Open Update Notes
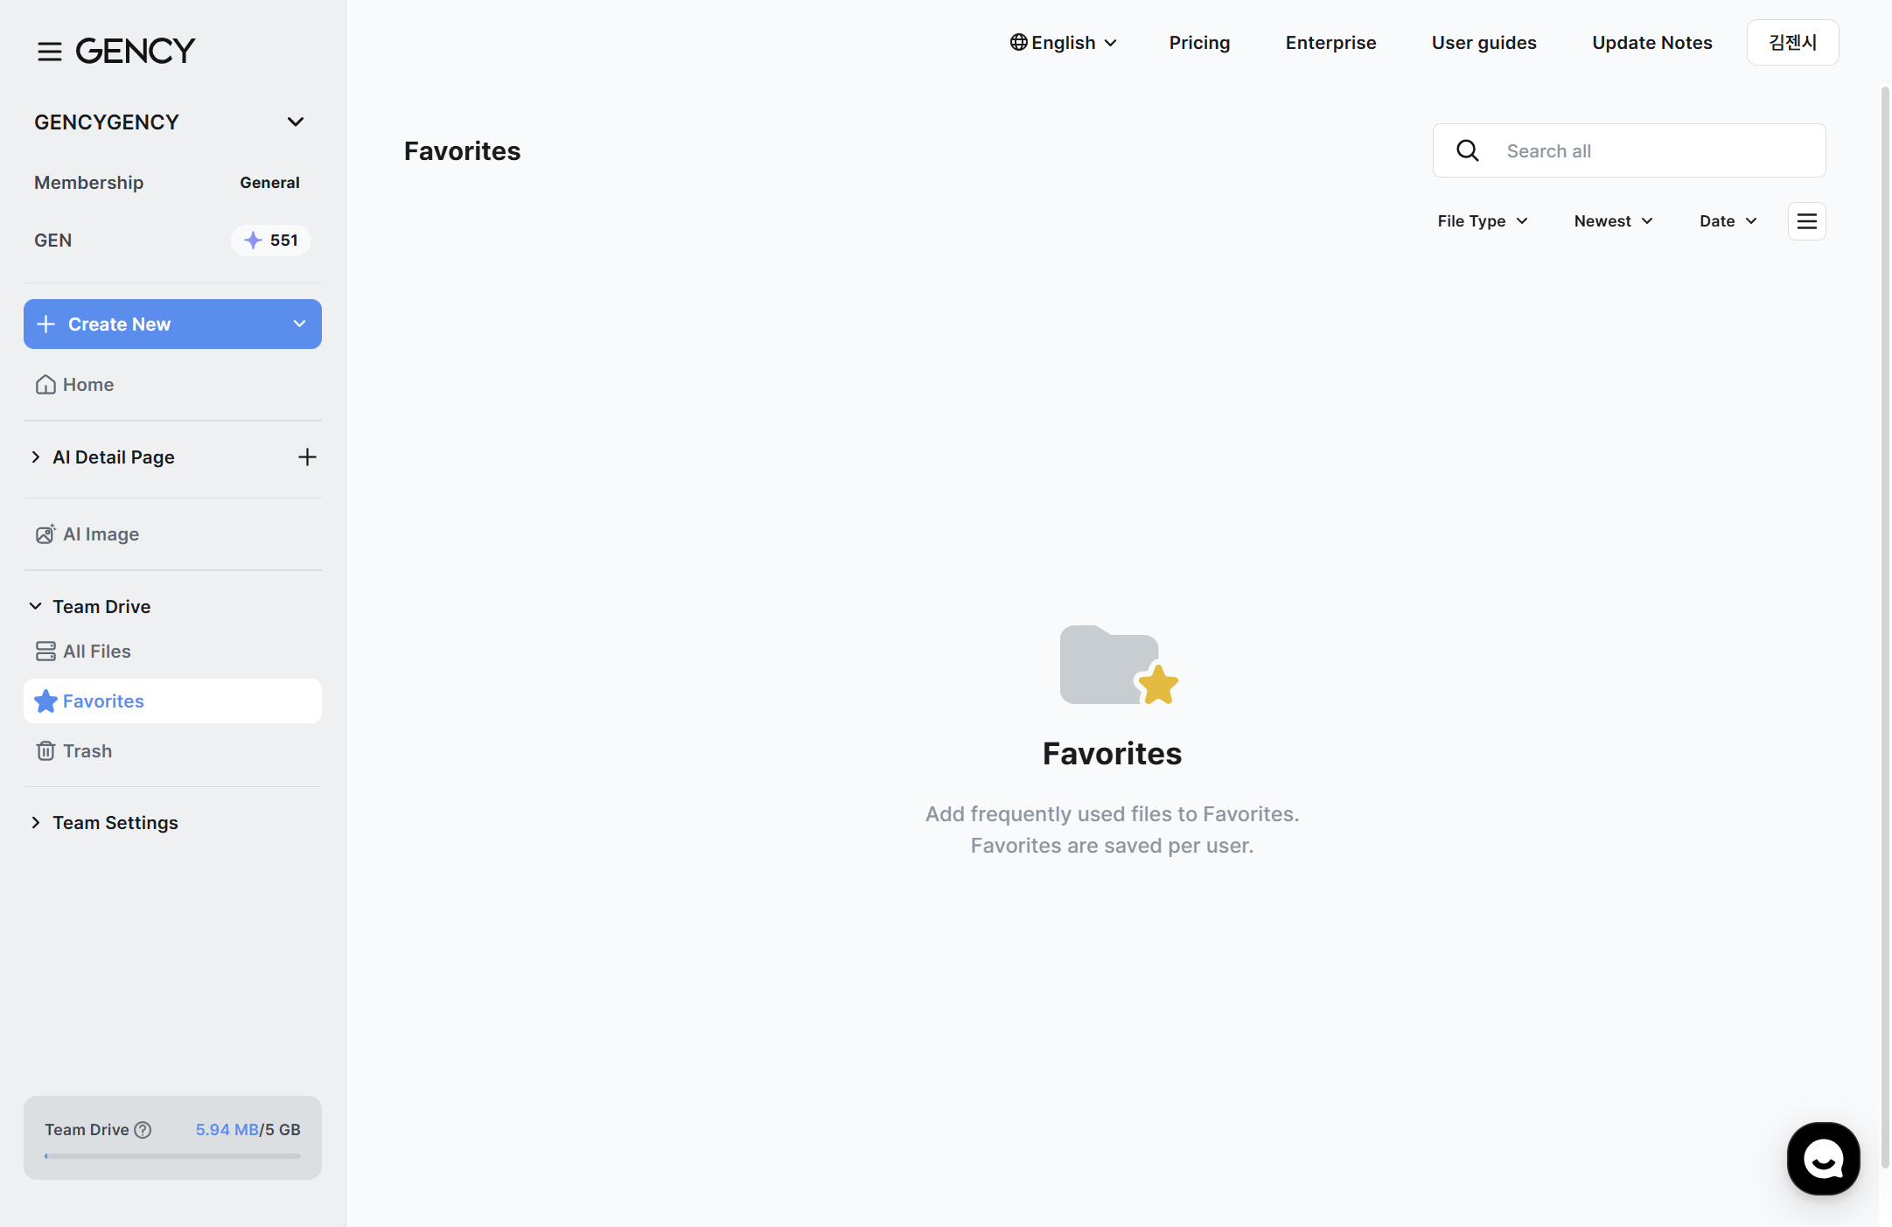Image resolution: width=1892 pixels, height=1227 pixels. click(1651, 43)
